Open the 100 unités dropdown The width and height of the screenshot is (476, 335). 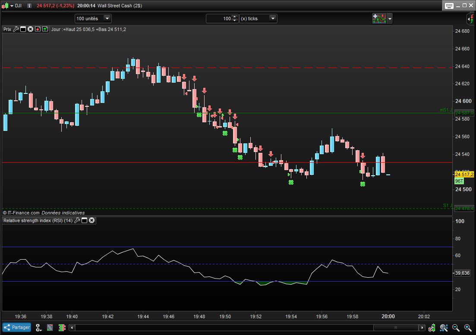93,19
